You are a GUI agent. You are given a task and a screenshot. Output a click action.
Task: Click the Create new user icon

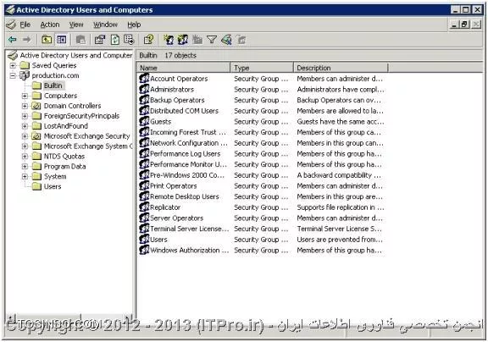pos(169,40)
